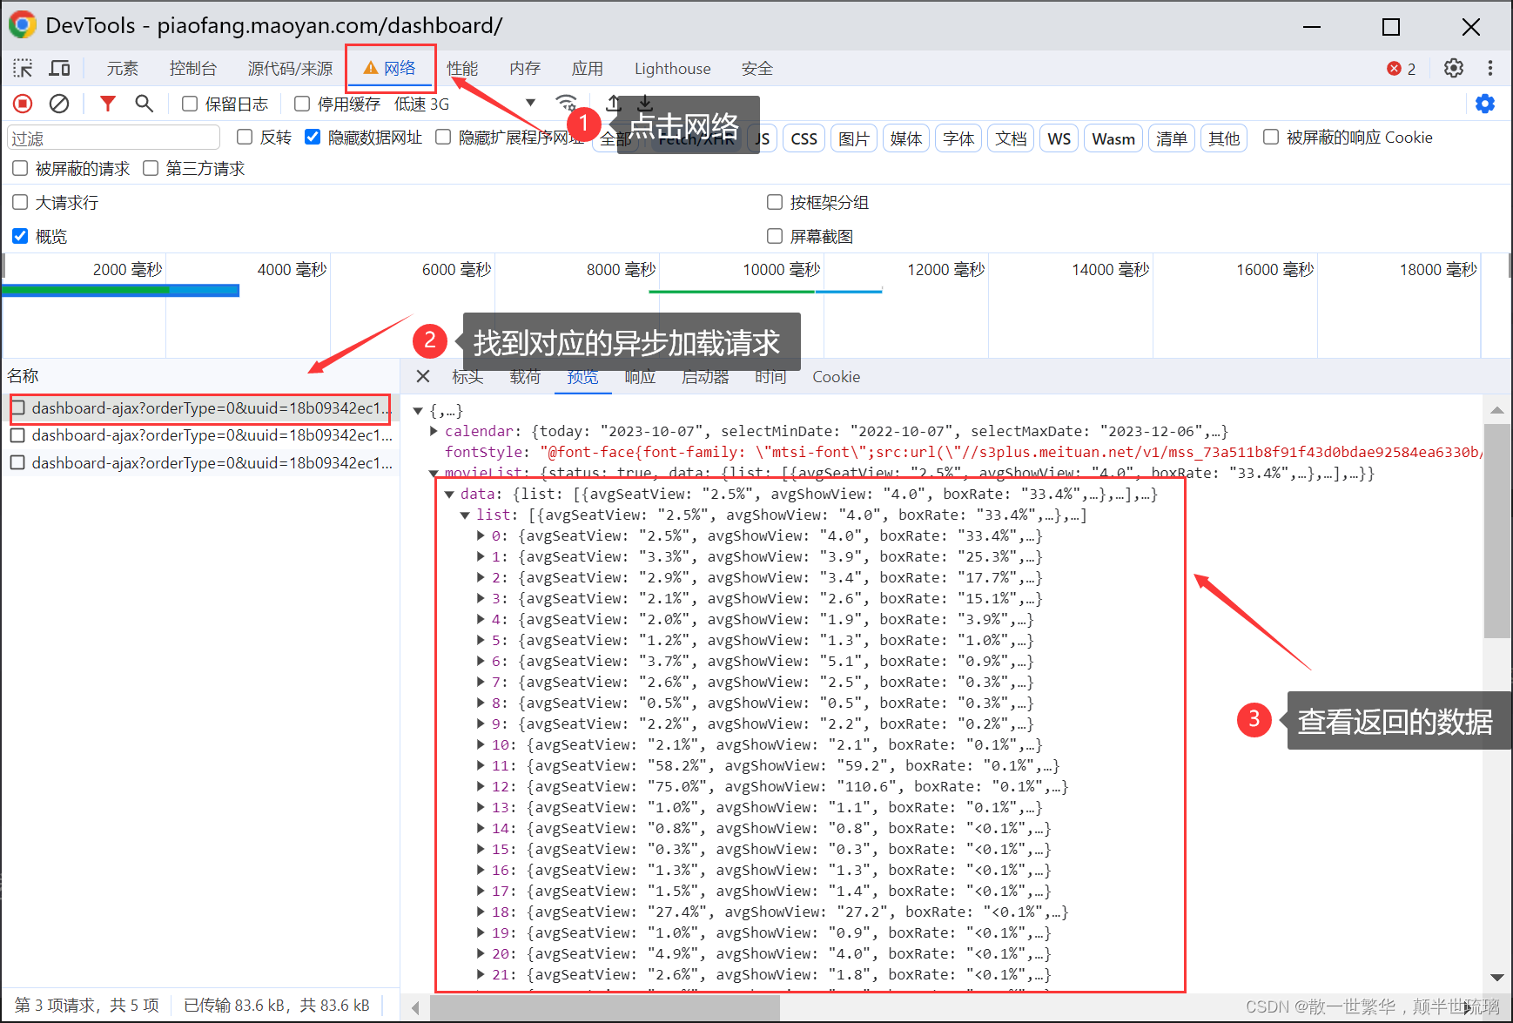
Task: Clear the network log
Action: tap(59, 104)
